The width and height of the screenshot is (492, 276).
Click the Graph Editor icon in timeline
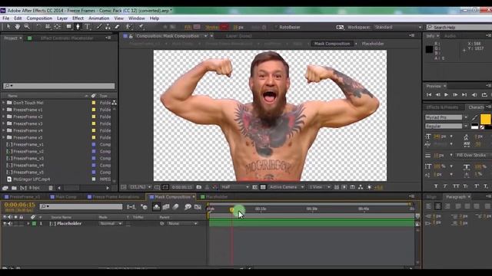tap(198, 207)
